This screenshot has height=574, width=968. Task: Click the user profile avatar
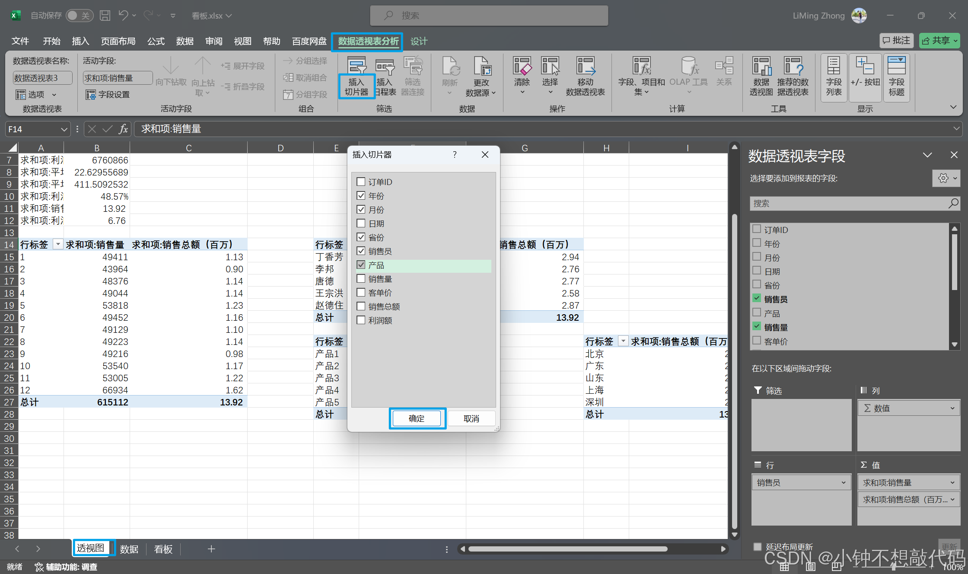[859, 16]
